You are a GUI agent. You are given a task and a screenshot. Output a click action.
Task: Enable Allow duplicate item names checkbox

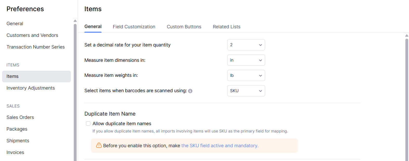pos(88,124)
